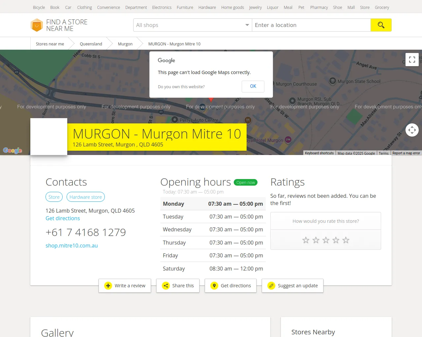Click Suggest an update button
422x337 pixels.
292,286
